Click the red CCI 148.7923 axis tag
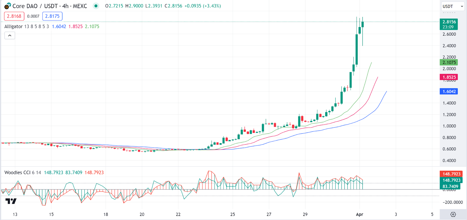The width and height of the screenshot is (467, 220). tap(451, 174)
